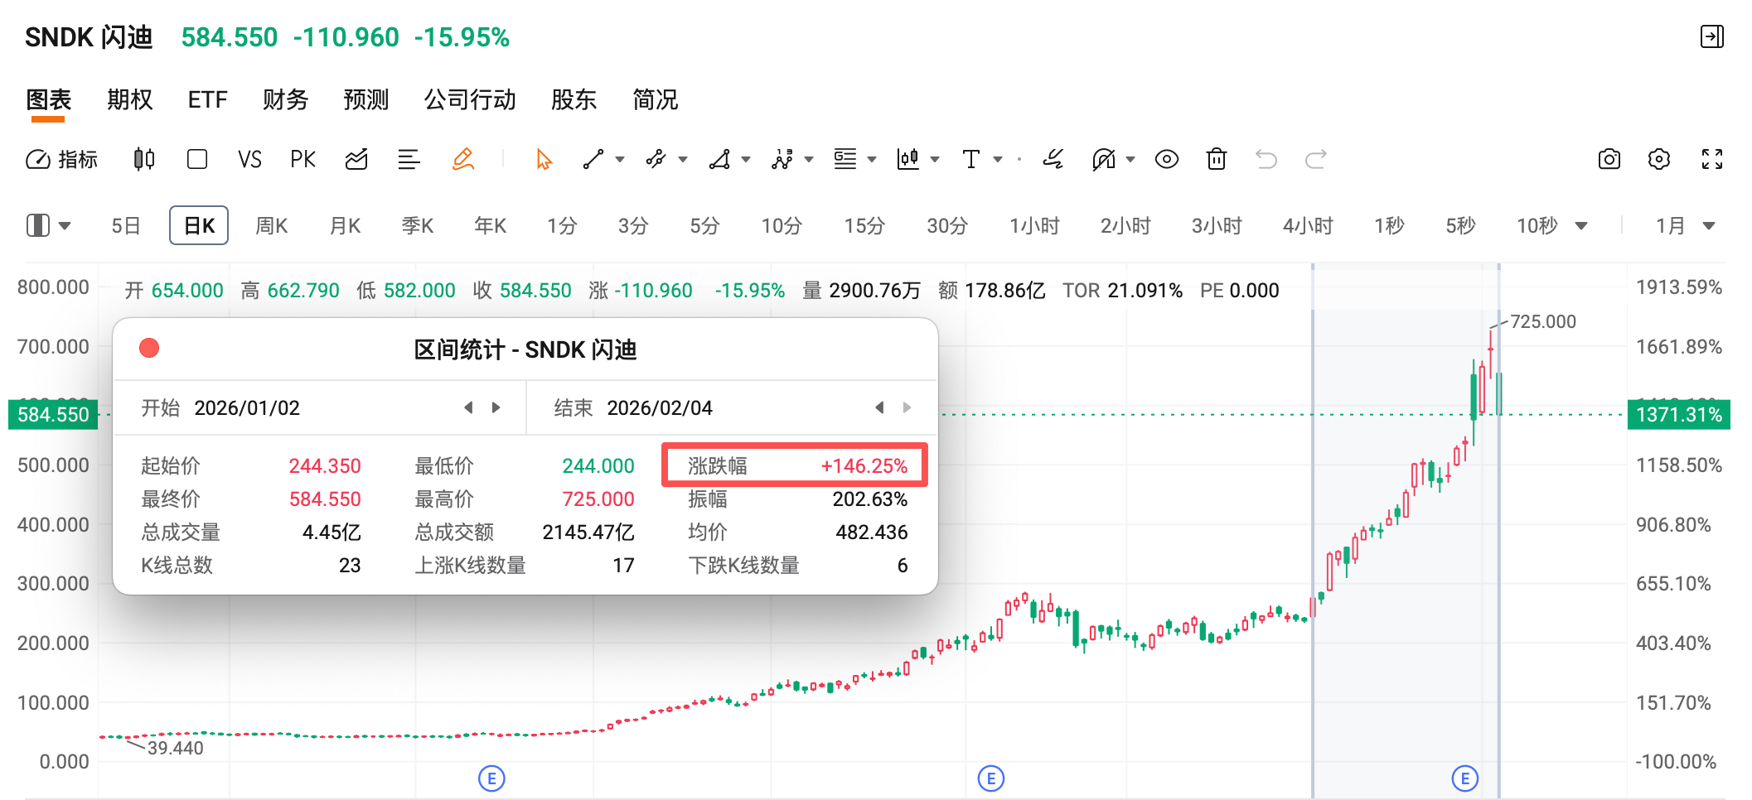
Task: Open the 预测 tab
Action: 366,100
